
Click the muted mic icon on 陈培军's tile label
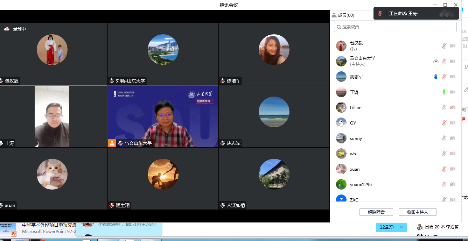pyautogui.click(x=222, y=81)
